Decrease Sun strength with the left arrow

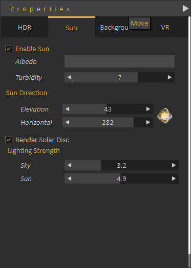(69, 178)
